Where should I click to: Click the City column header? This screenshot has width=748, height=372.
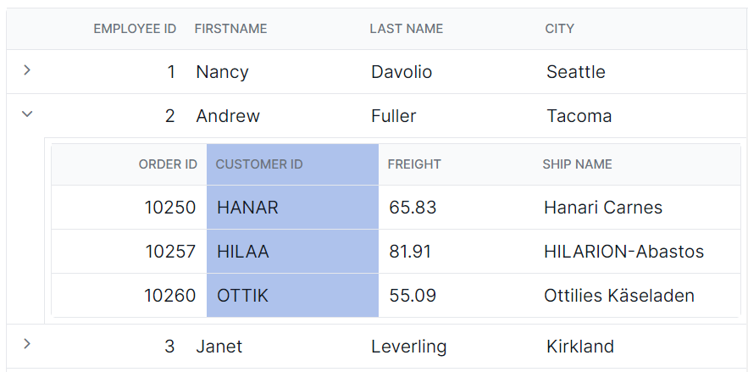coord(560,29)
